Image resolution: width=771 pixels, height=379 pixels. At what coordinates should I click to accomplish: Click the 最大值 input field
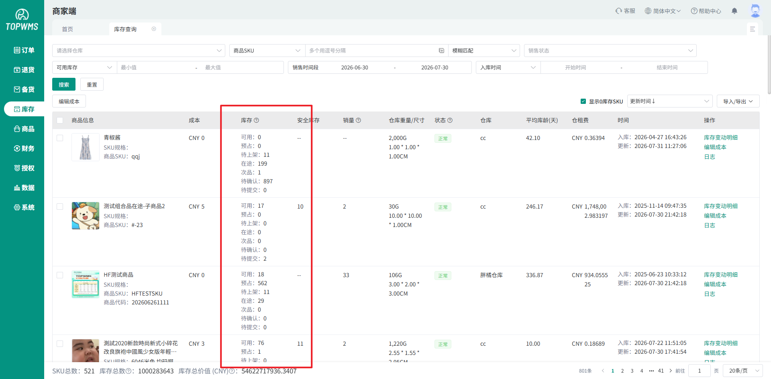242,67
